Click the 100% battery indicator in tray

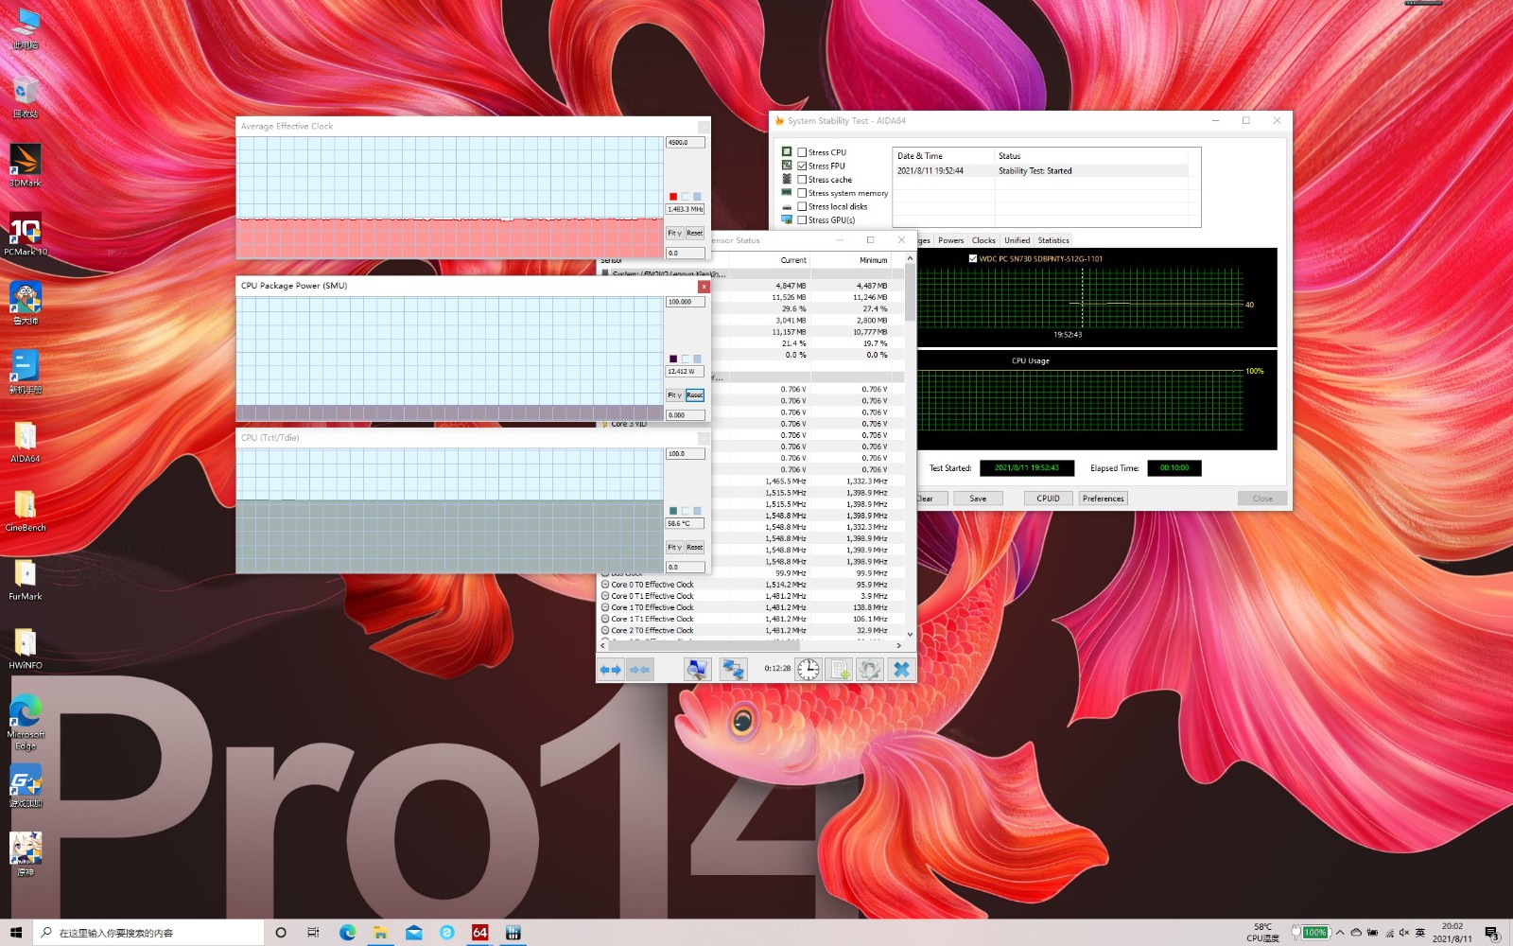click(x=1311, y=933)
